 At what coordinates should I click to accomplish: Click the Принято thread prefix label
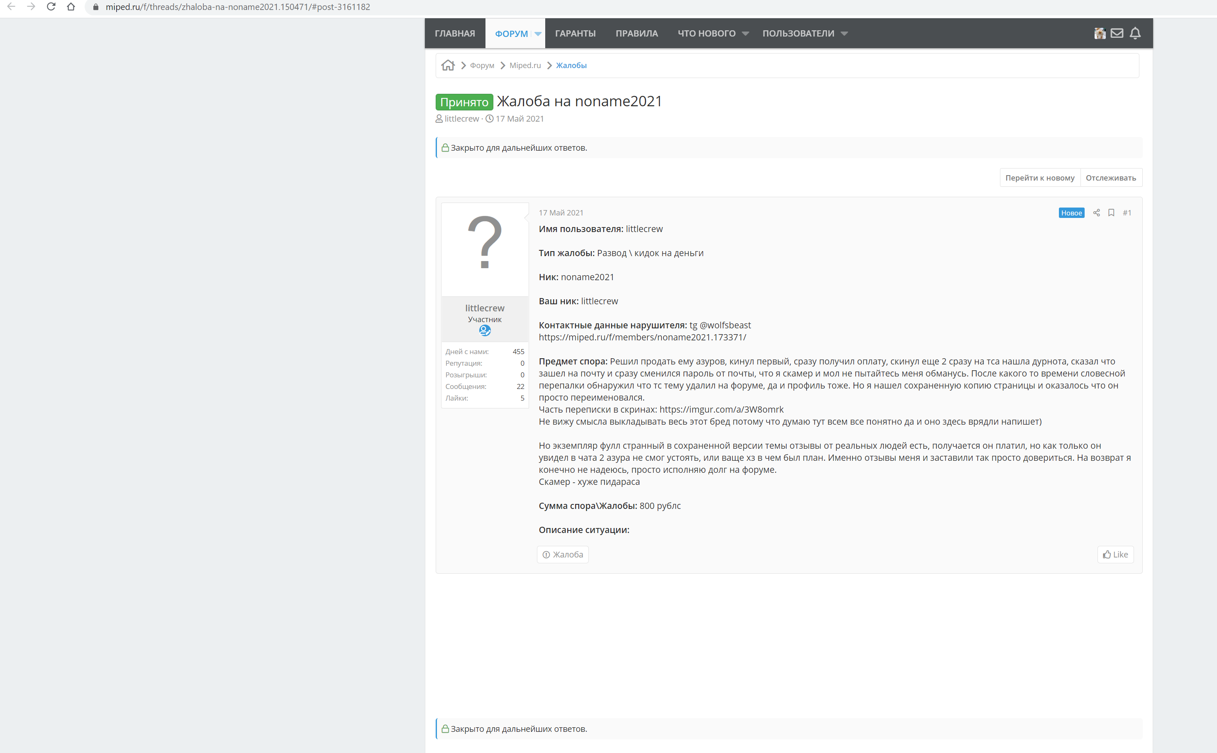pos(464,102)
